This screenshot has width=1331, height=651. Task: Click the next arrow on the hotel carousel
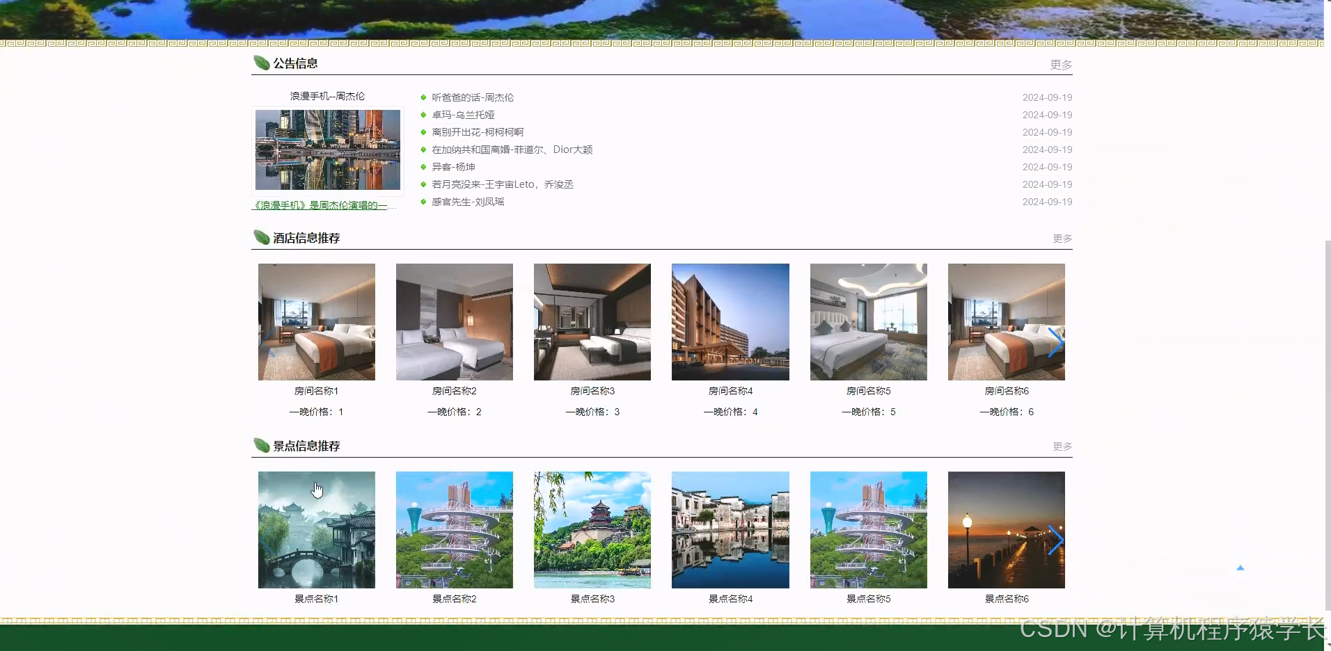pyautogui.click(x=1057, y=343)
